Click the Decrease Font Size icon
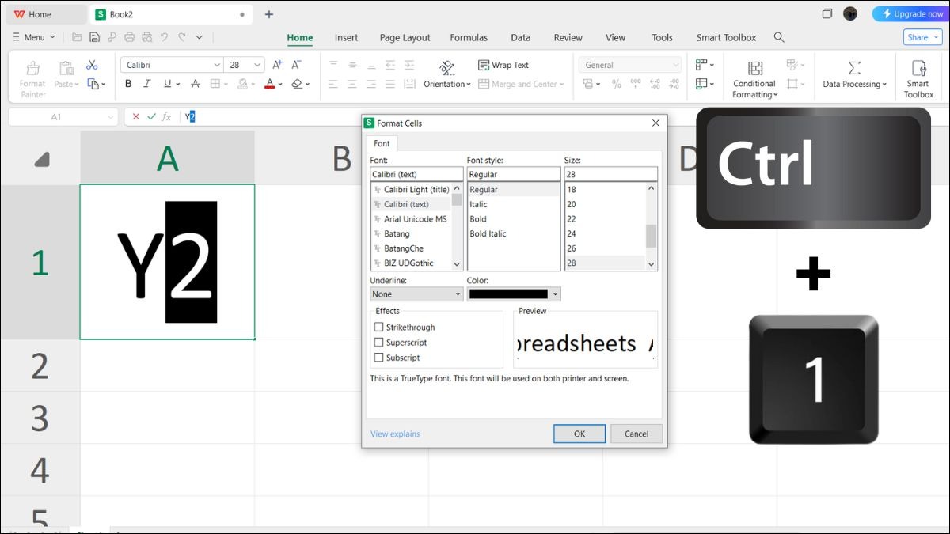950x534 pixels. [x=296, y=65]
